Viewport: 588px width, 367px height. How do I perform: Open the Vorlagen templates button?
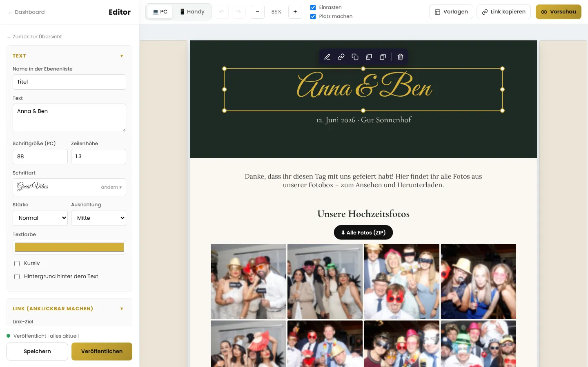pyautogui.click(x=451, y=12)
